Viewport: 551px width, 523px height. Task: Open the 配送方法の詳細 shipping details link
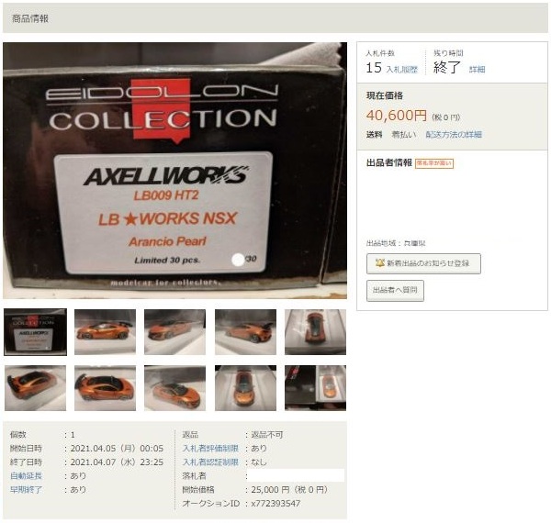pos(454,135)
